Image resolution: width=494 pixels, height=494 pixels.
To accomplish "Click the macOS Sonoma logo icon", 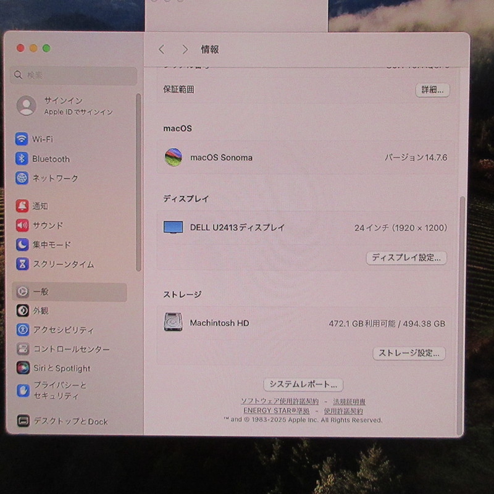I will (174, 157).
